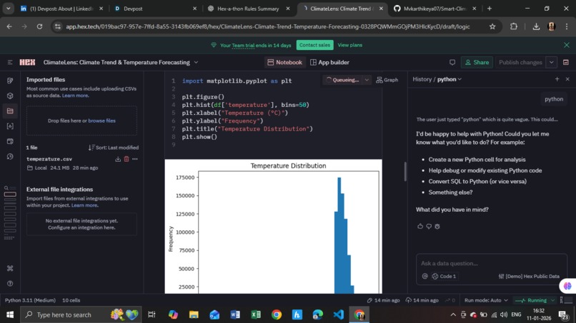
Task: Click the bug report icon under response
Action: click(x=437, y=226)
